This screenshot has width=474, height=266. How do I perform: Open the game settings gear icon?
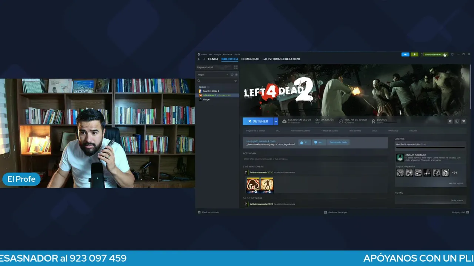coord(450,121)
